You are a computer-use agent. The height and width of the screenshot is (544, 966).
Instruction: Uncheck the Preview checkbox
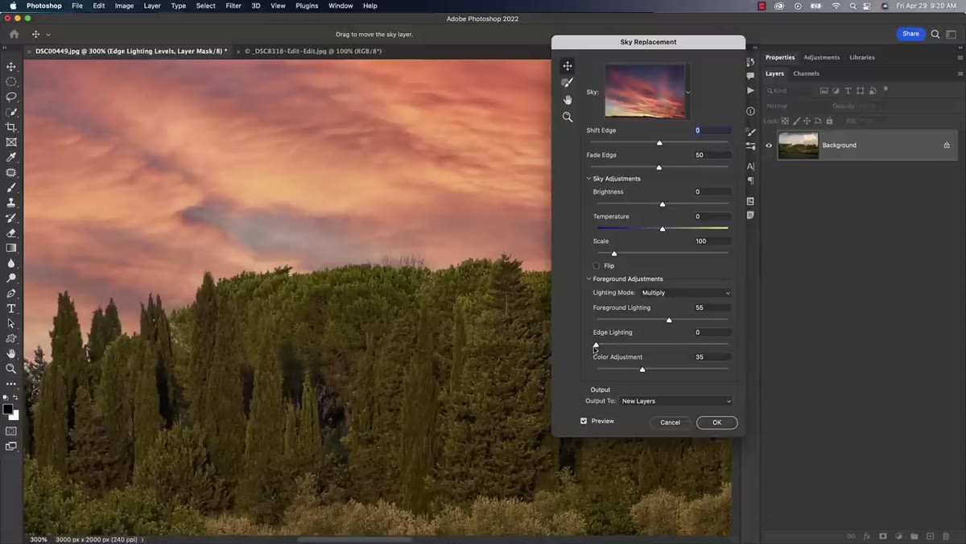click(584, 421)
